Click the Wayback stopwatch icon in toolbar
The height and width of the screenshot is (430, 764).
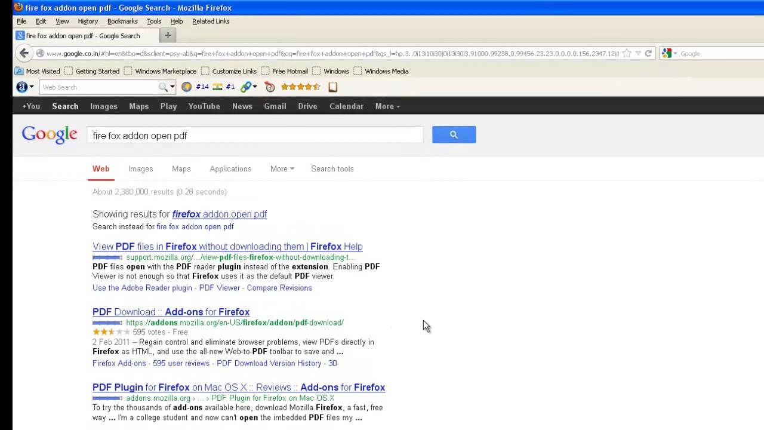click(x=270, y=87)
